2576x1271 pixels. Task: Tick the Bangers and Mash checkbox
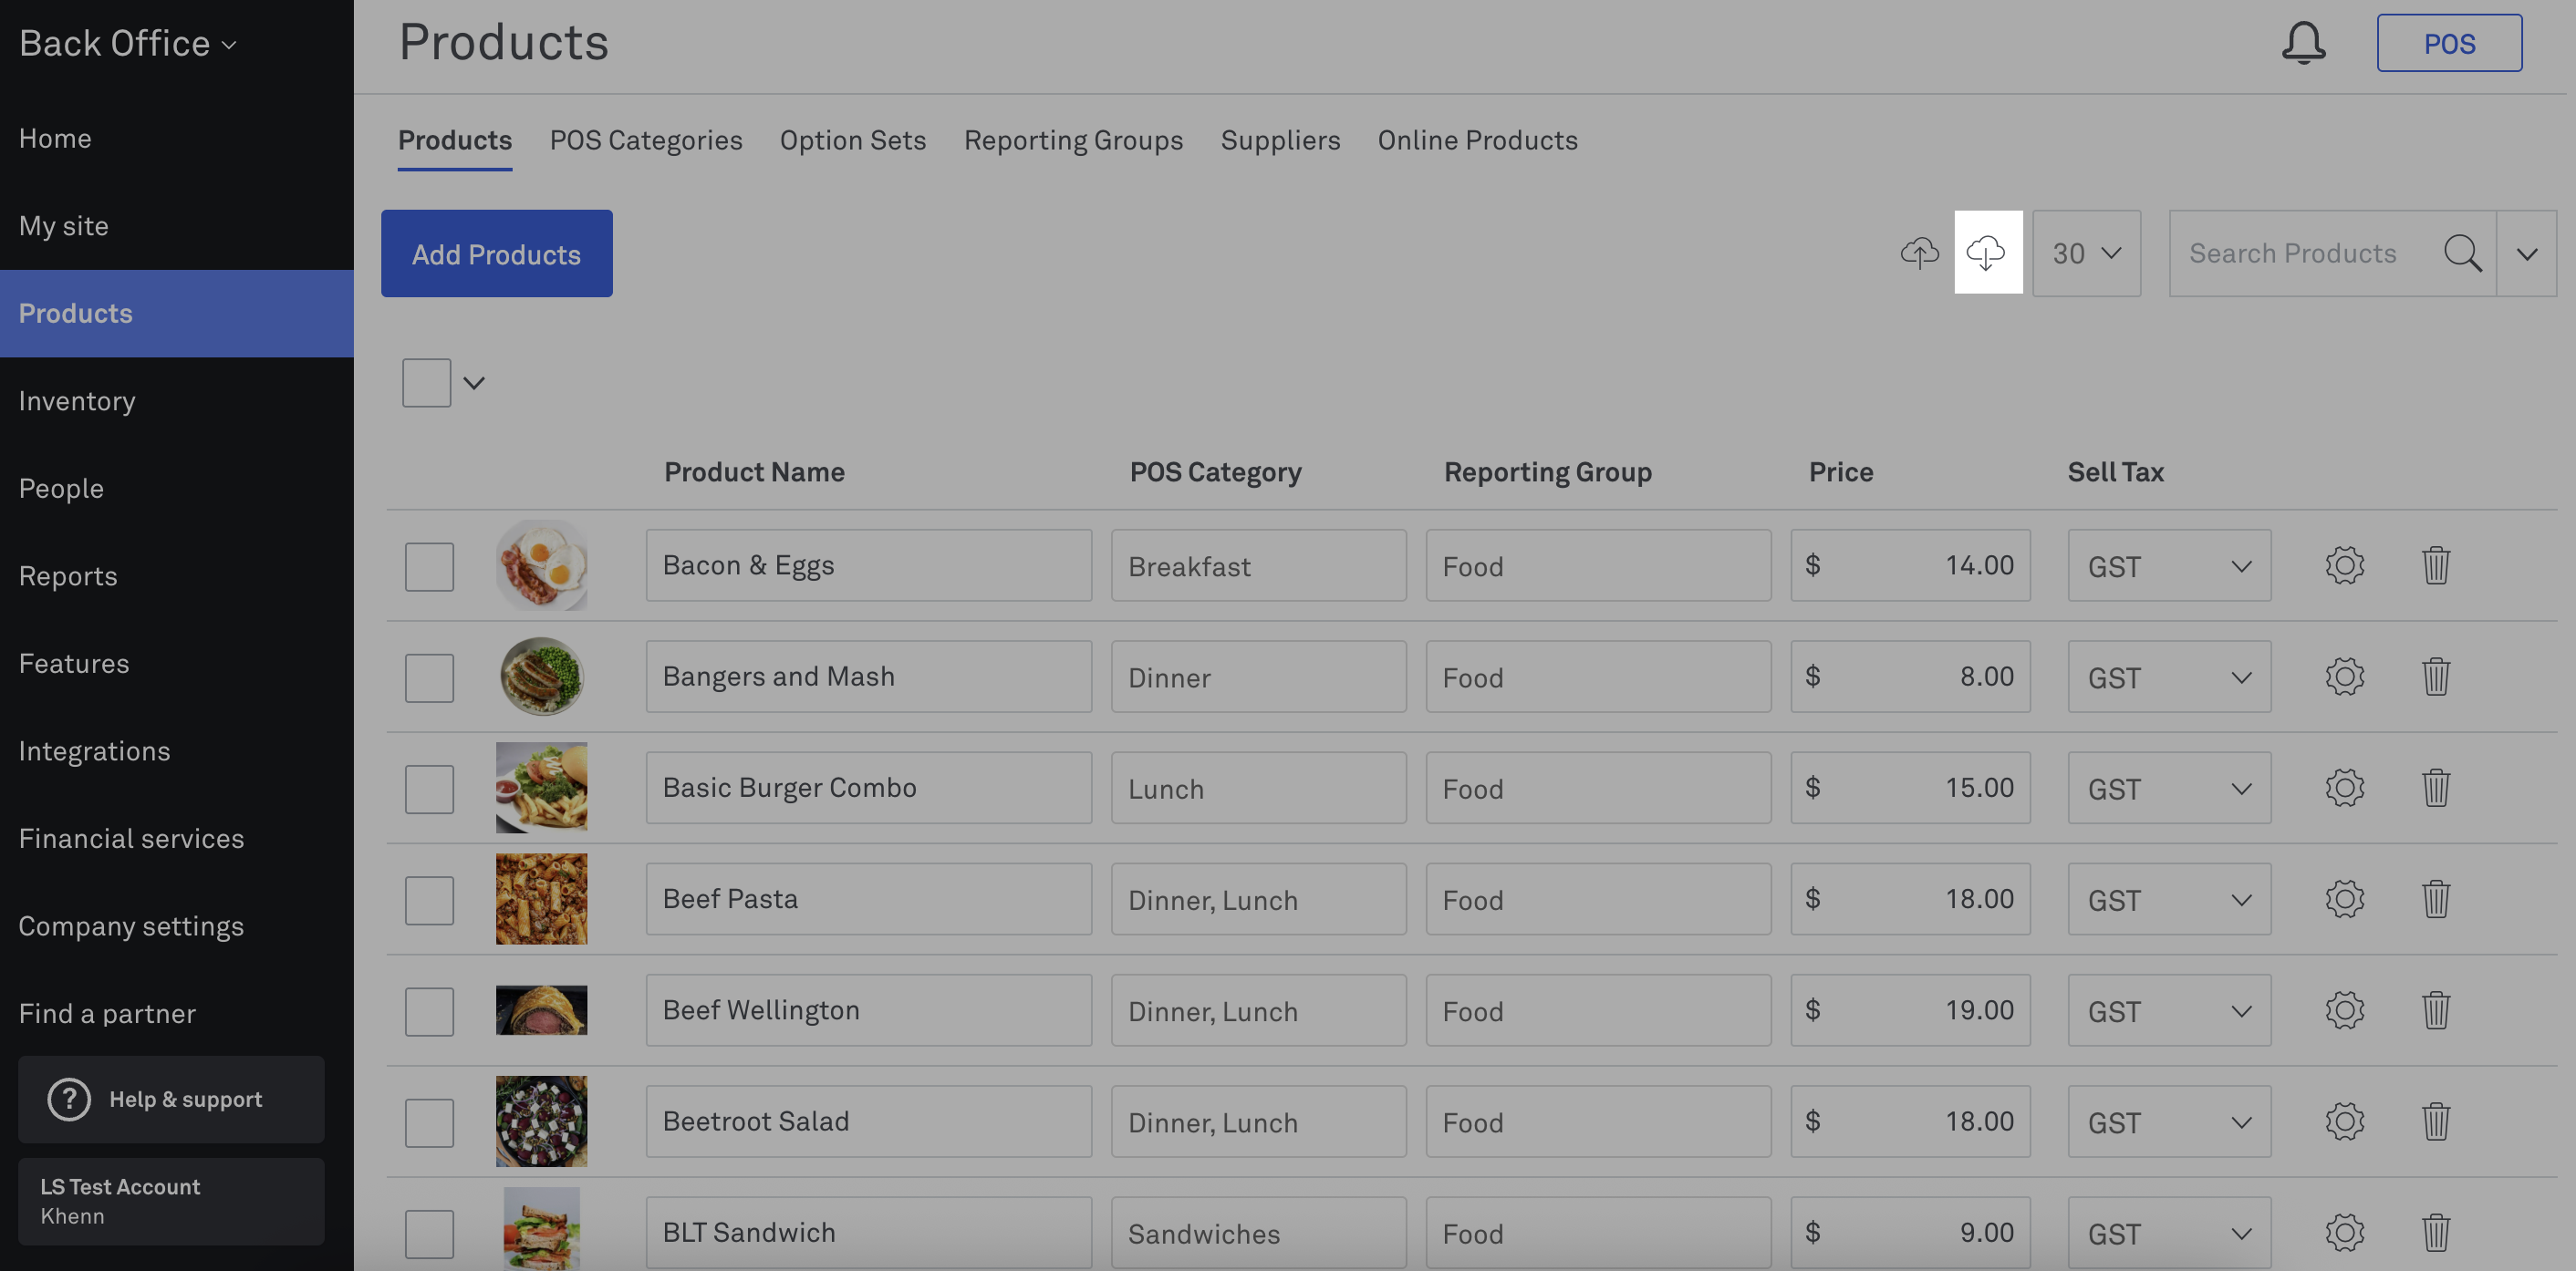(x=429, y=678)
